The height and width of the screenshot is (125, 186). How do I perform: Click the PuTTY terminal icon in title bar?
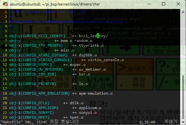click(x=5, y=4)
